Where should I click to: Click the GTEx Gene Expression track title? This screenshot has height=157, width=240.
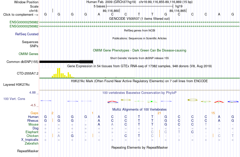pyautogui.click(x=139, y=66)
